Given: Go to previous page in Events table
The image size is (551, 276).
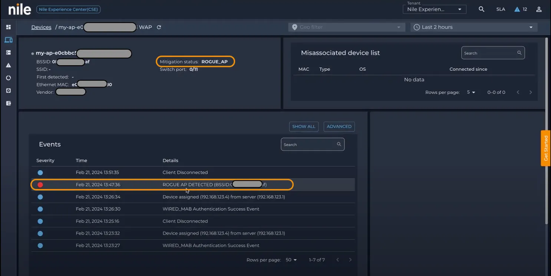Looking at the screenshot, I should [337, 260].
